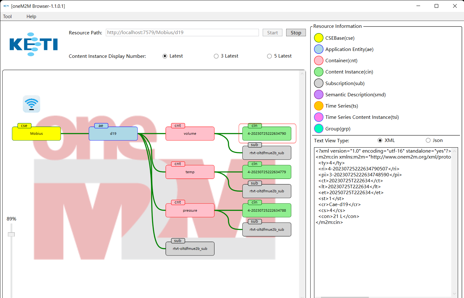This screenshot has width=464, height=298.
Task: Select cin node 4-20230725222634779
Action: [267, 172]
